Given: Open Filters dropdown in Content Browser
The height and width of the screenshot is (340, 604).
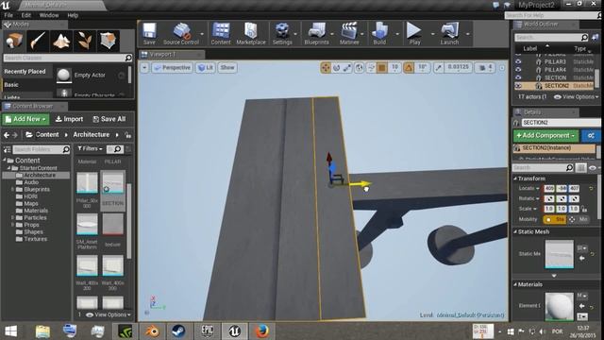Looking at the screenshot, I should 90,149.
